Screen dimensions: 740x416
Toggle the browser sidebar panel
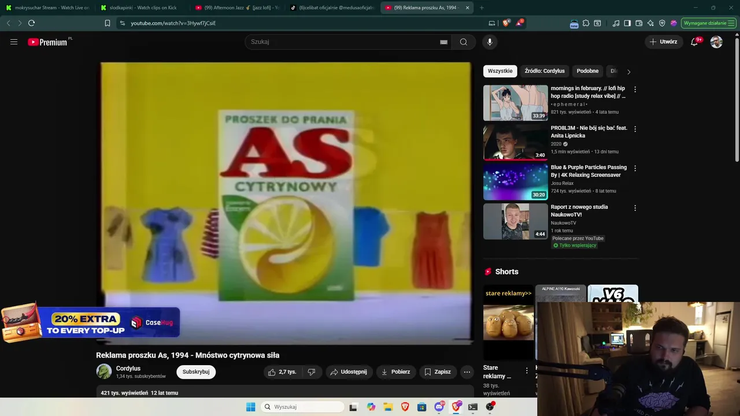(627, 23)
